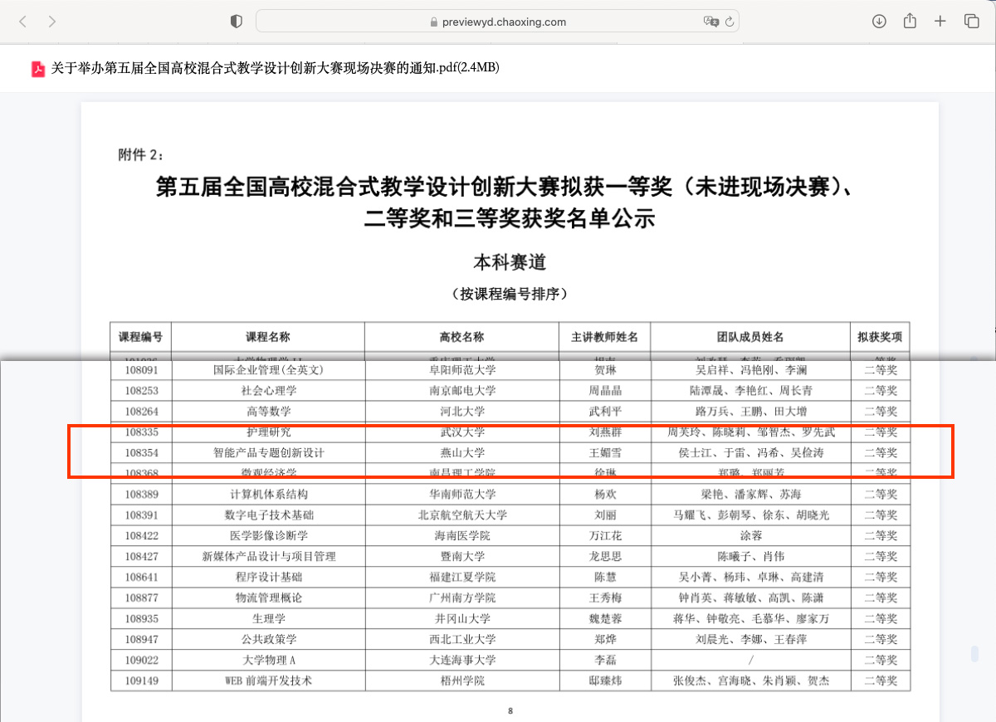Reload the page with the refresh icon
Image resolution: width=996 pixels, height=722 pixels.
tap(730, 22)
